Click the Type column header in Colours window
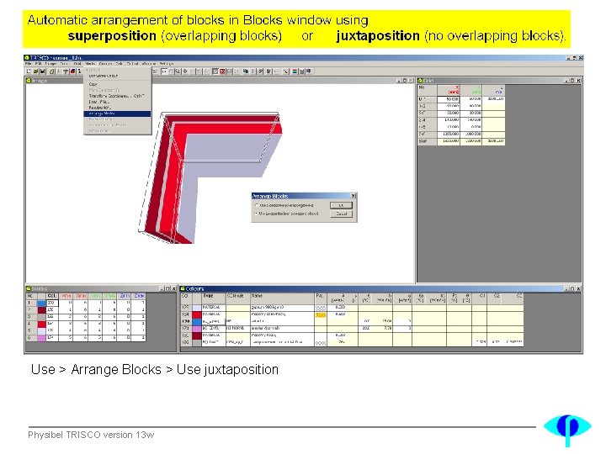Image resolution: width=606 pixels, height=454 pixels. click(x=214, y=298)
